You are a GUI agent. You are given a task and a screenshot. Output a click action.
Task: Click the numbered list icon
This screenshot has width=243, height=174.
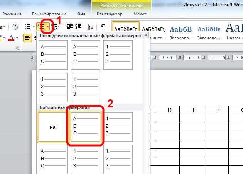point(40,27)
